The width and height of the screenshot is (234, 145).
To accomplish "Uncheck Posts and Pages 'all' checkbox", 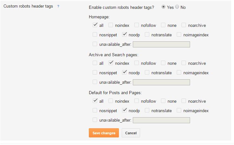I will [95, 101].
